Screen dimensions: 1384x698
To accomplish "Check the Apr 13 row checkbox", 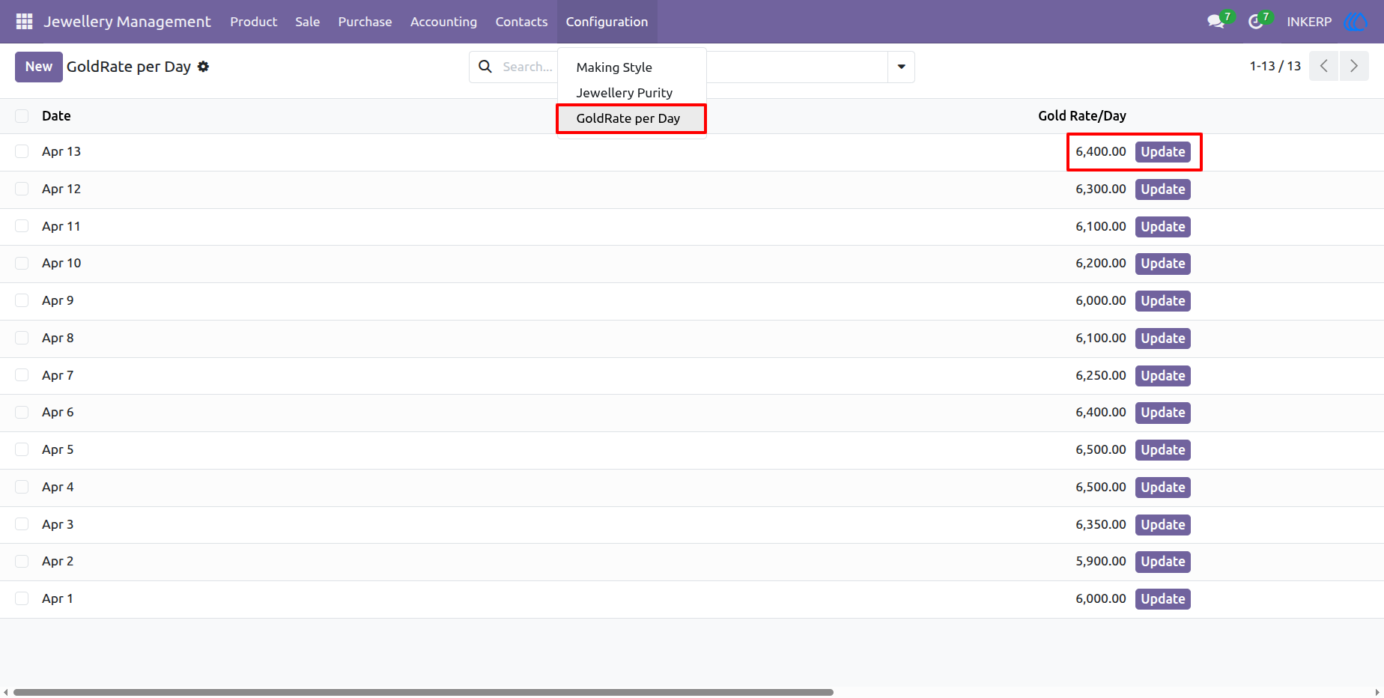I will [22, 151].
